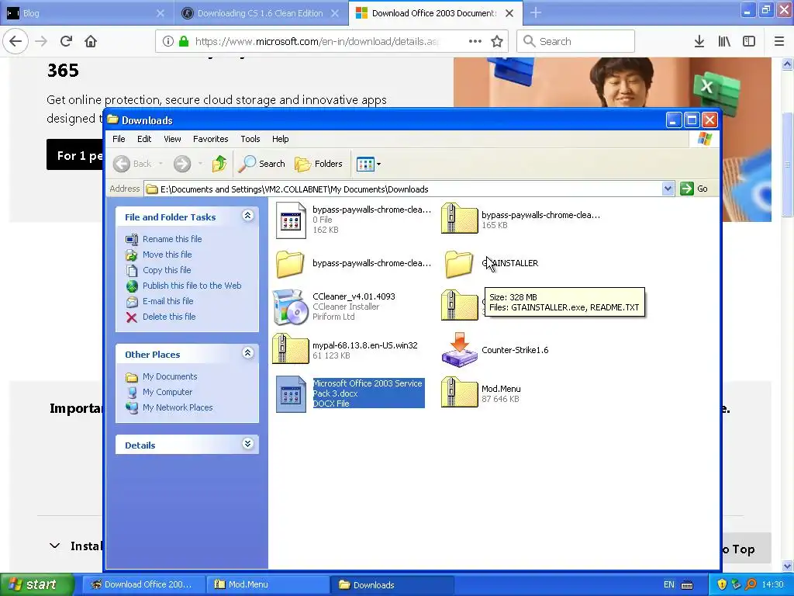Open My Network Places link
This screenshot has height=596, width=794.
point(178,407)
